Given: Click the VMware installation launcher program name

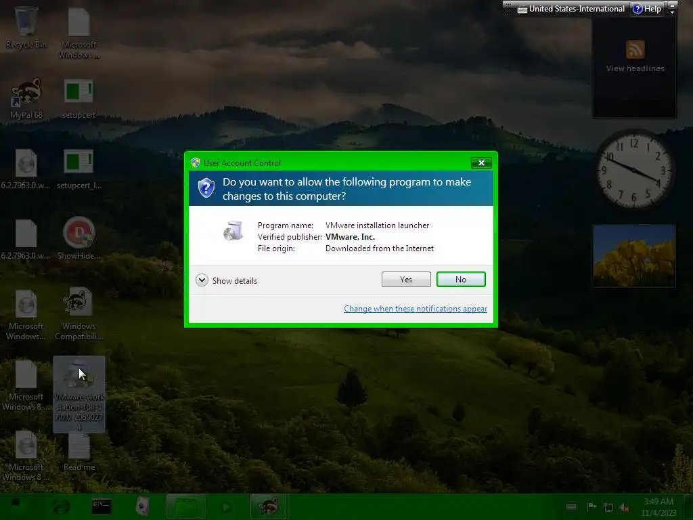Looking at the screenshot, I should pyautogui.click(x=378, y=225).
